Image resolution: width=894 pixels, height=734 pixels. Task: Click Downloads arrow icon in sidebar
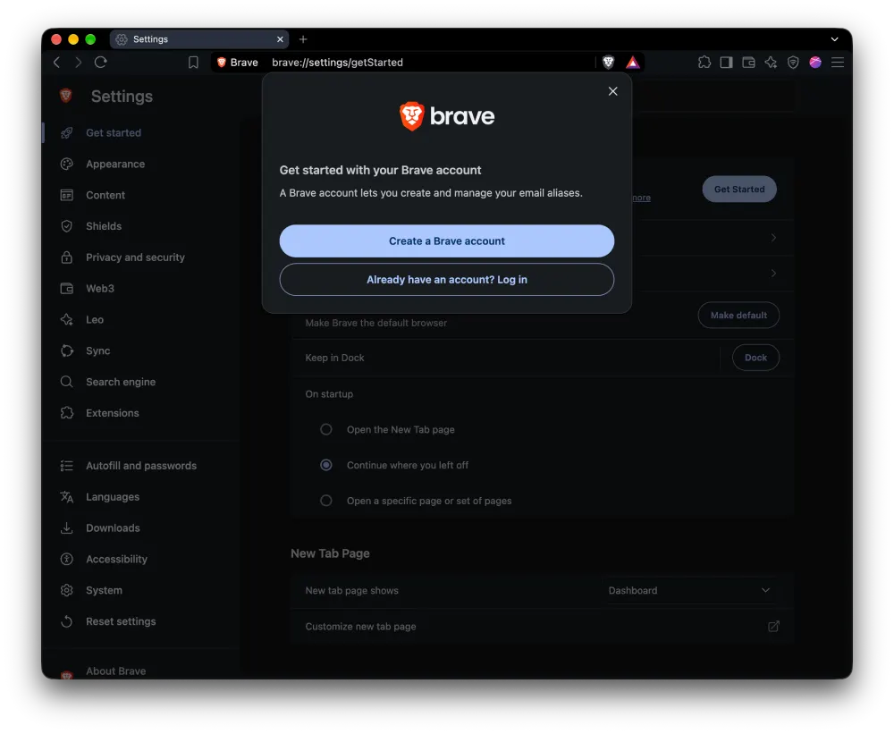coord(67,528)
